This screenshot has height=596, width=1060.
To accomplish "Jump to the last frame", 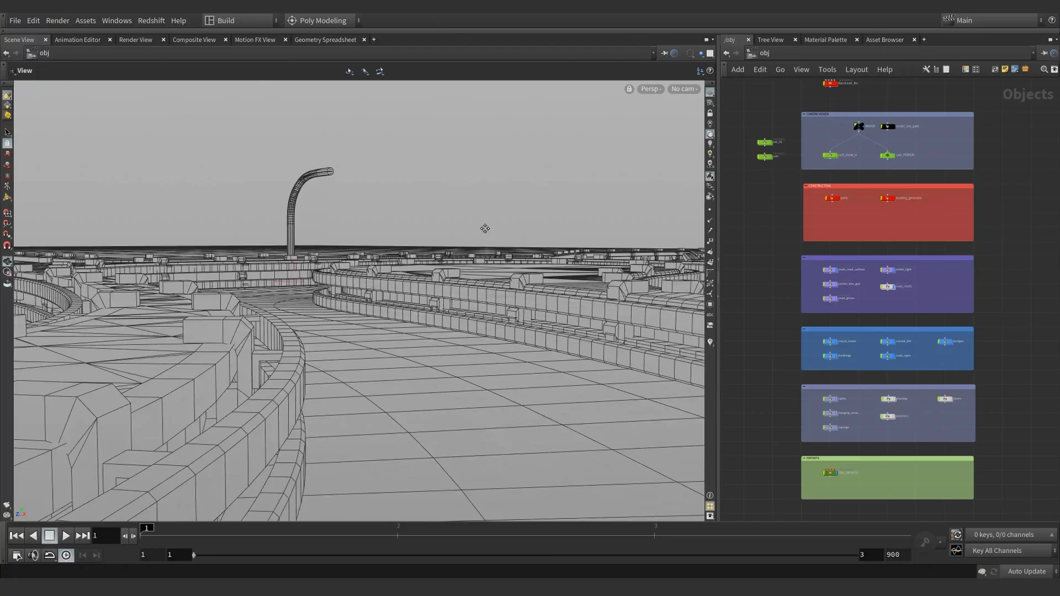I will coord(82,535).
